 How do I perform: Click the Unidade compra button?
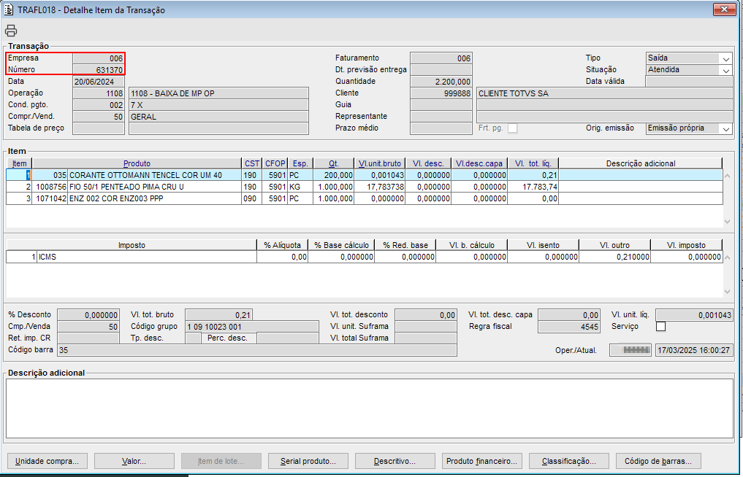pyautogui.click(x=47, y=461)
